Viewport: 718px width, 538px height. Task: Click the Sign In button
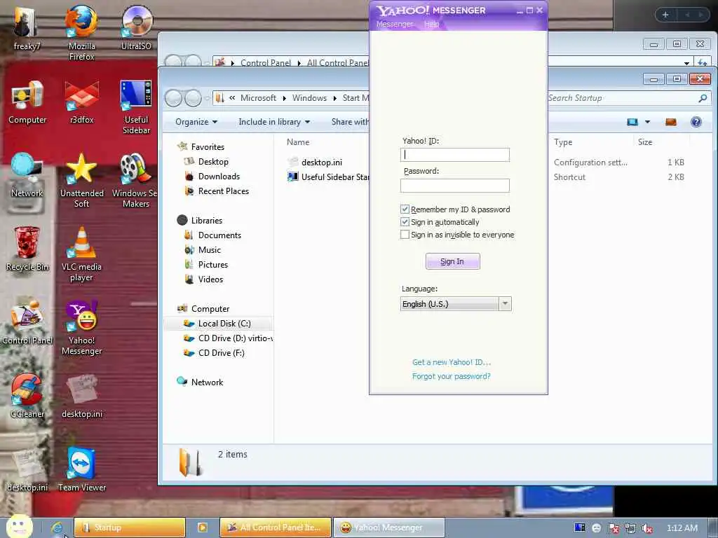[452, 261]
